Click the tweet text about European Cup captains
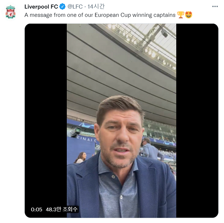This screenshot has height=223, width=224. point(100,15)
